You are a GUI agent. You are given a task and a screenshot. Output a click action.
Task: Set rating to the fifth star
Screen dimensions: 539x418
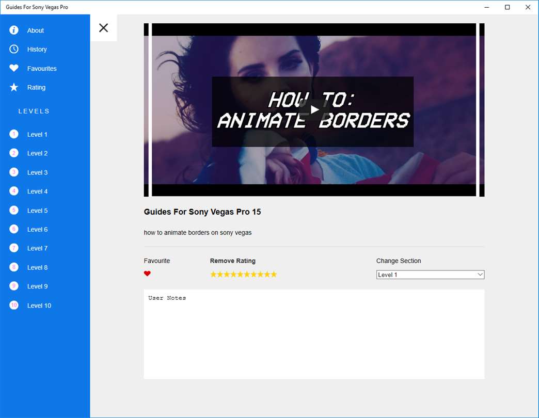240,274
